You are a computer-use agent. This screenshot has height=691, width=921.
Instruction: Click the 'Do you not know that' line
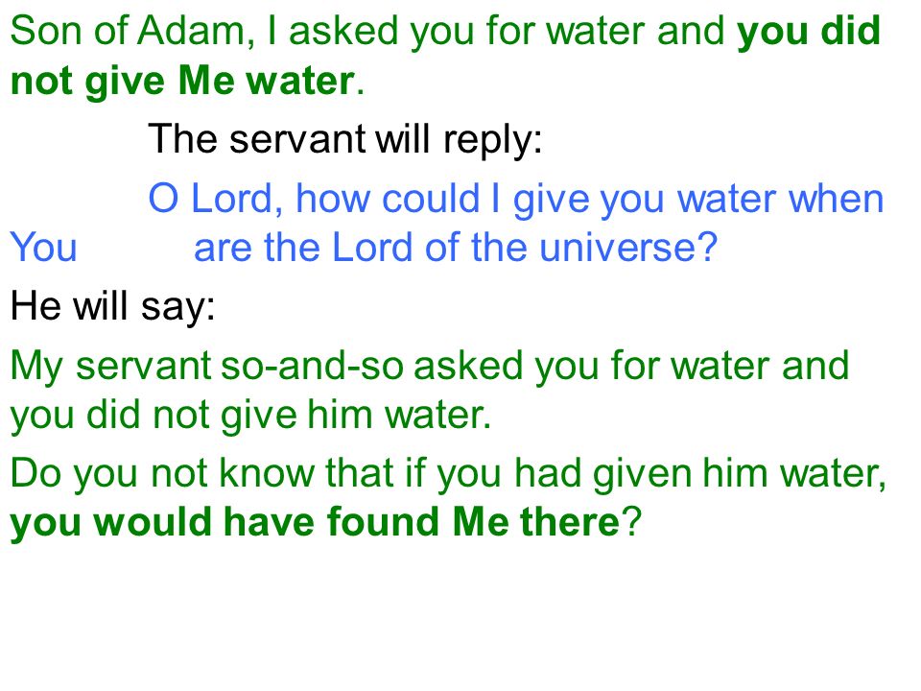click(448, 473)
